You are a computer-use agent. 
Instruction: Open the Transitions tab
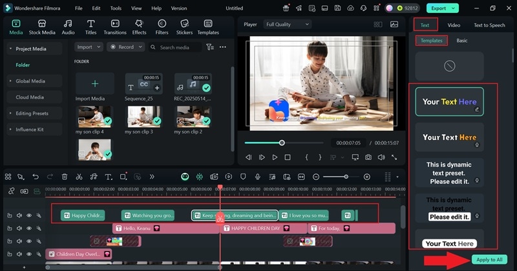coord(115,27)
